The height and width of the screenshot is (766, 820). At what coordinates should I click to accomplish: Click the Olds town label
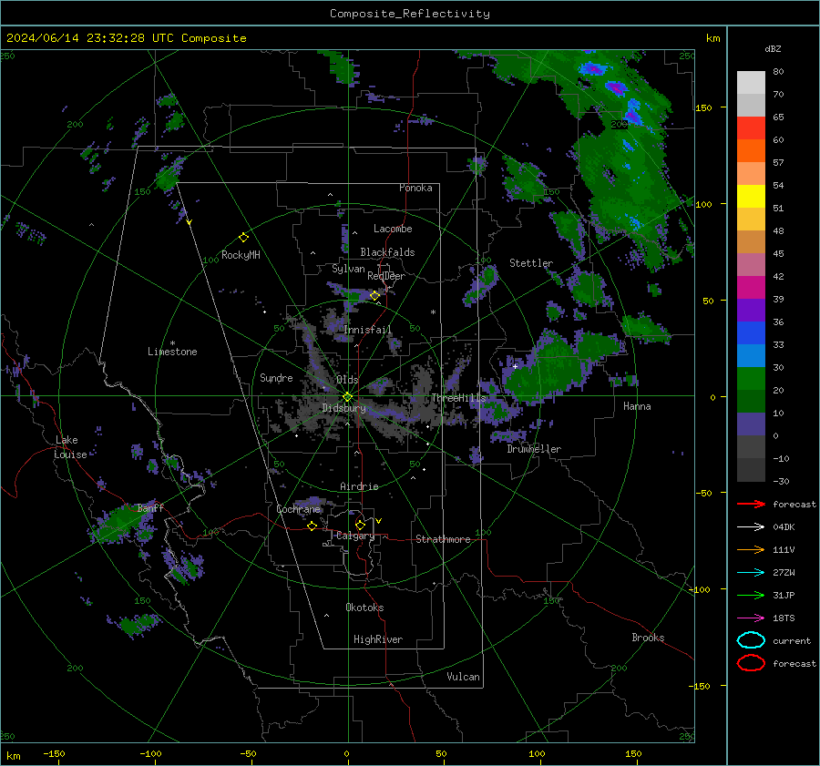pos(347,380)
